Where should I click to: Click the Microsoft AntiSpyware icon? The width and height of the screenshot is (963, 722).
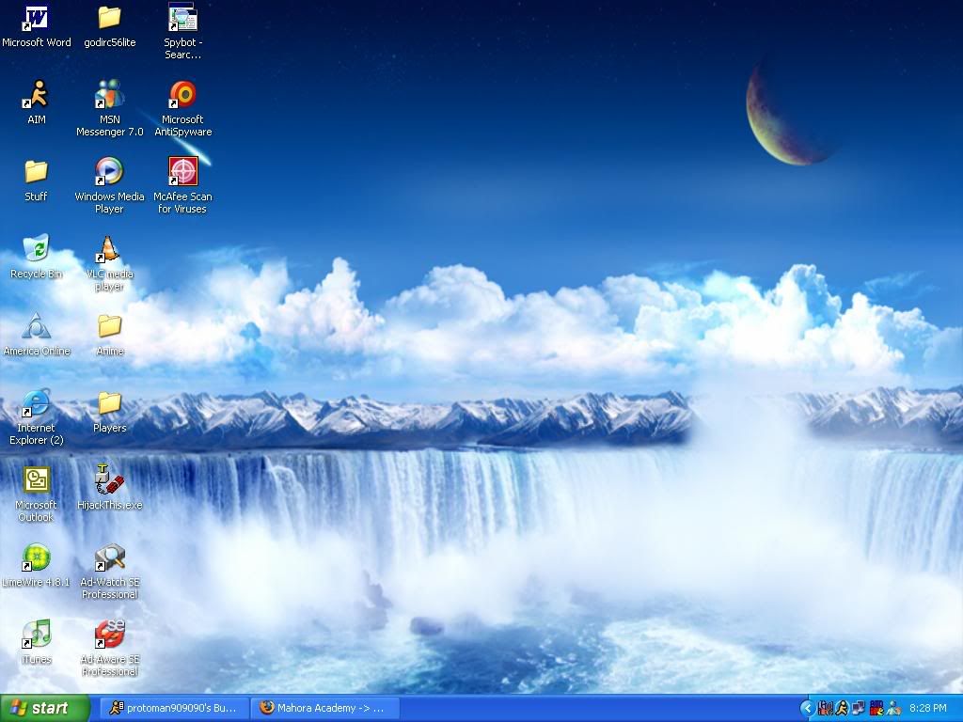pos(182,95)
